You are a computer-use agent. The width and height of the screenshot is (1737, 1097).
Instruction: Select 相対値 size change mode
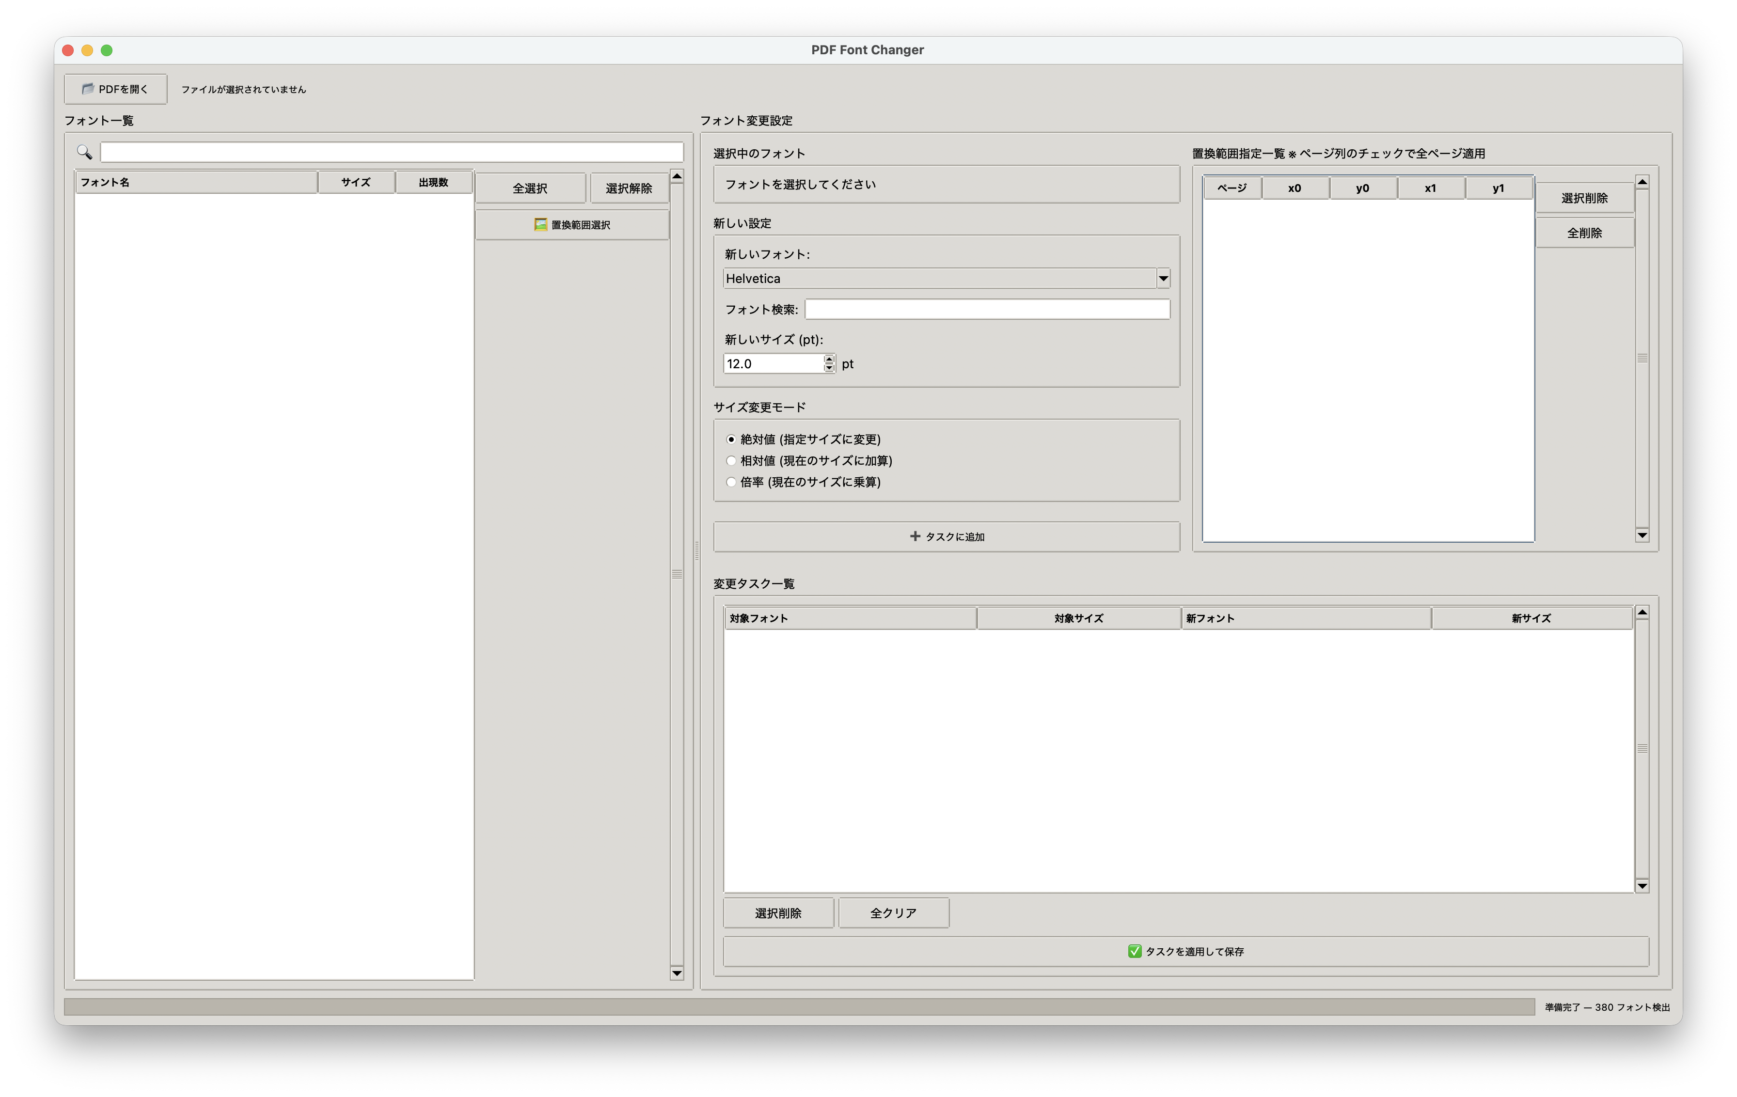click(731, 461)
